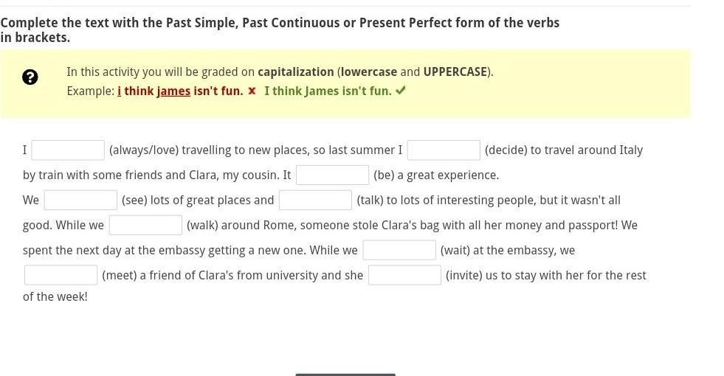Focus the blank before (see) lots of
The image size is (724, 376).
coord(80,201)
